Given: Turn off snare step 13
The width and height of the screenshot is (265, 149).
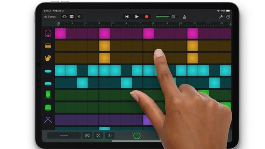Looking at the screenshot, I should pyautogui.click(x=193, y=46).
